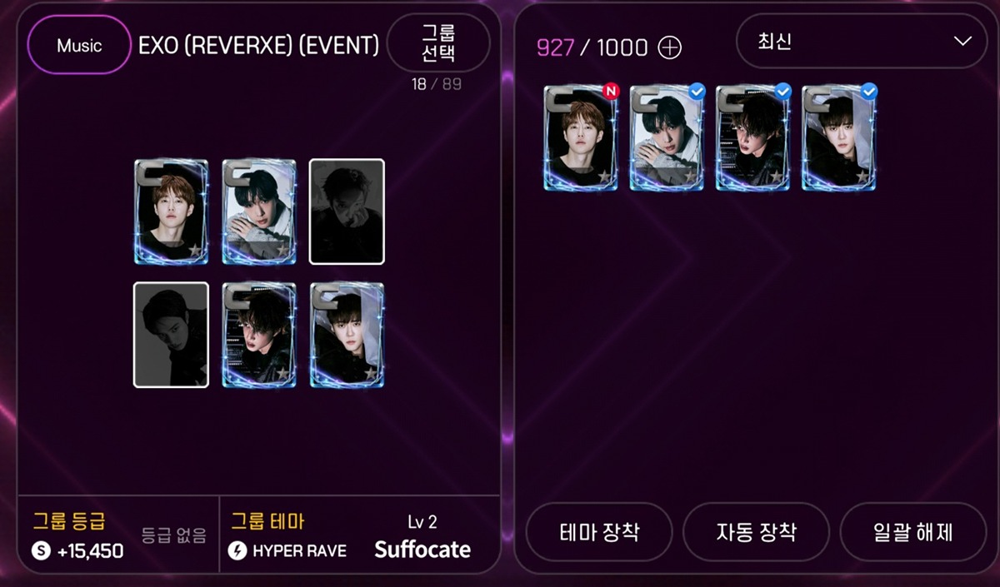Select the empty grayscale slot in top row
Viewport: 1000px width, 587px height.
click(347, 211)
